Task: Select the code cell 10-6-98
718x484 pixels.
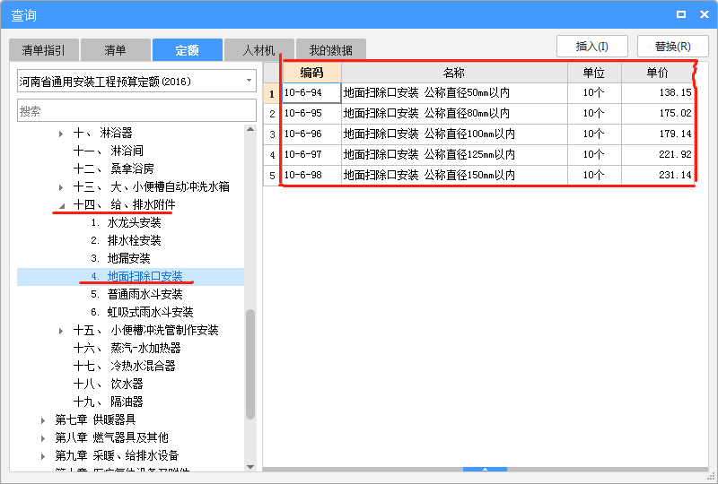Action: [x=311, y=175]
